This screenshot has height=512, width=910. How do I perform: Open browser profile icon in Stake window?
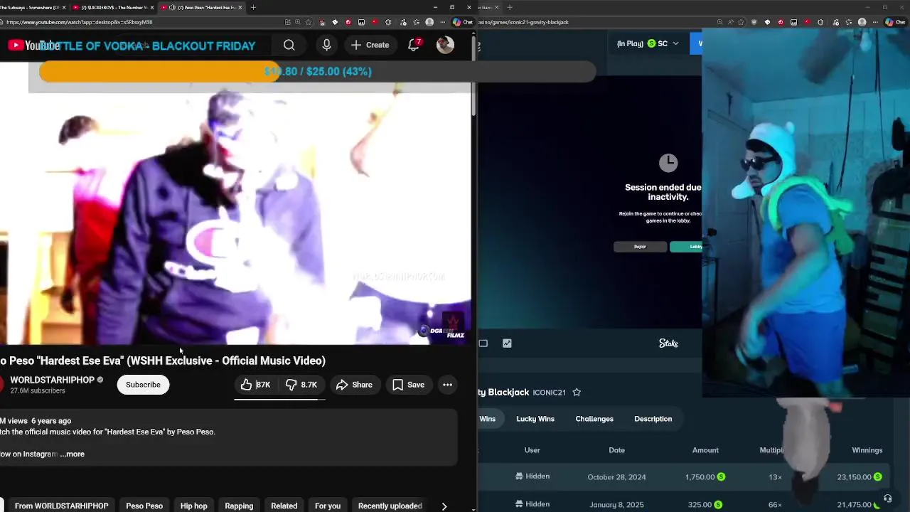(x=862, y=22)
